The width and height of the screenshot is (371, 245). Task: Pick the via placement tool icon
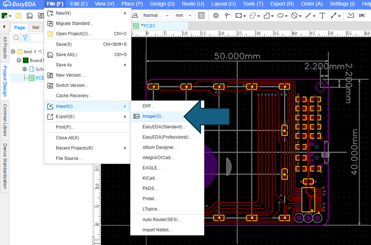(216, 16)
